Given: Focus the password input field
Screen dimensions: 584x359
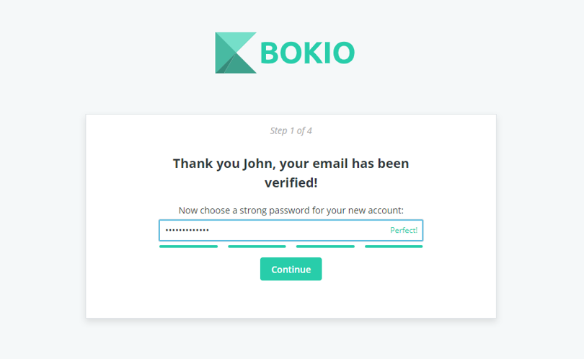Looking at the screenshot, I should click(291, 230).
